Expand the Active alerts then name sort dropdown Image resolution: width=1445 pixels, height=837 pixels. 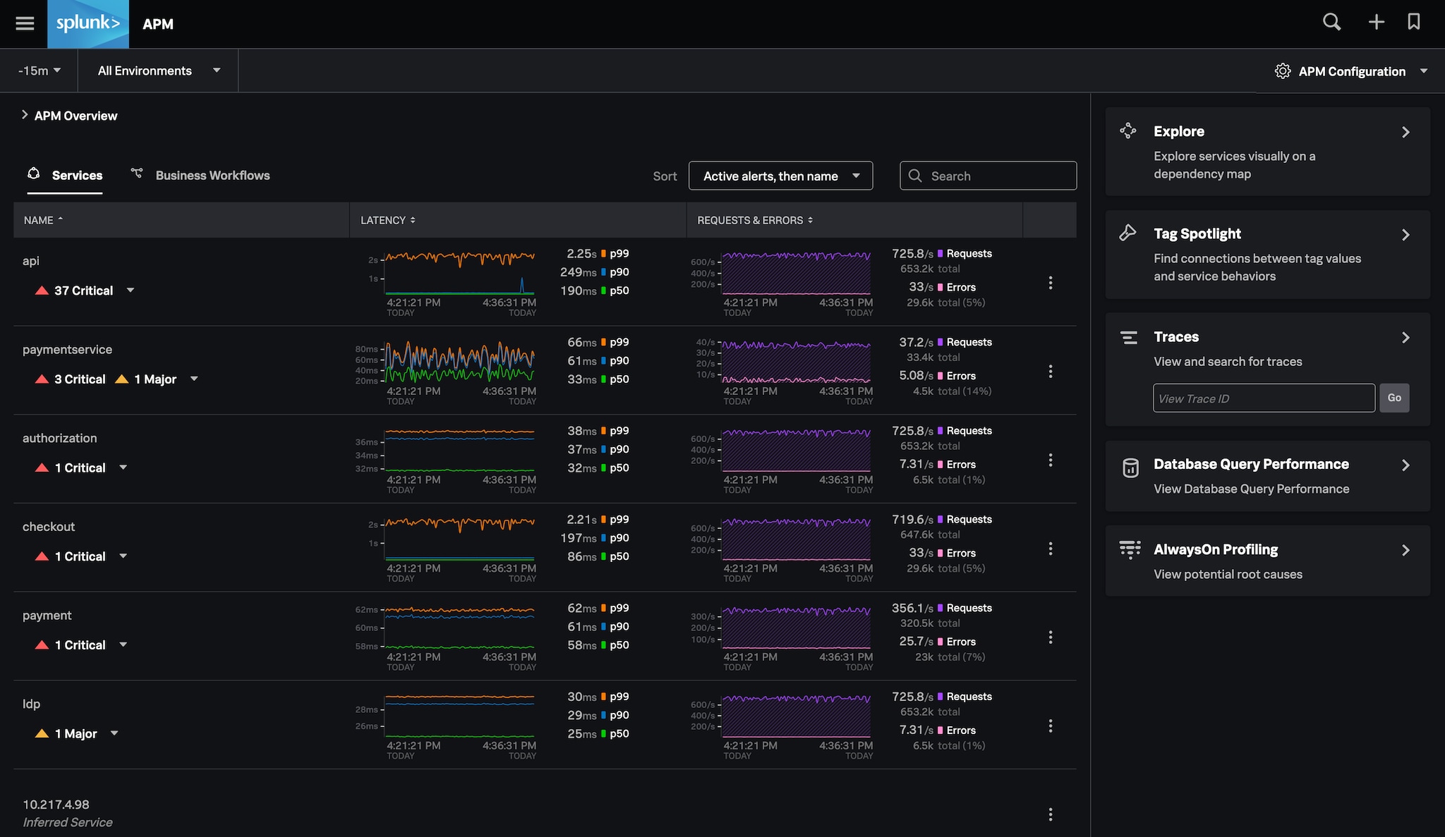(780, 176)
